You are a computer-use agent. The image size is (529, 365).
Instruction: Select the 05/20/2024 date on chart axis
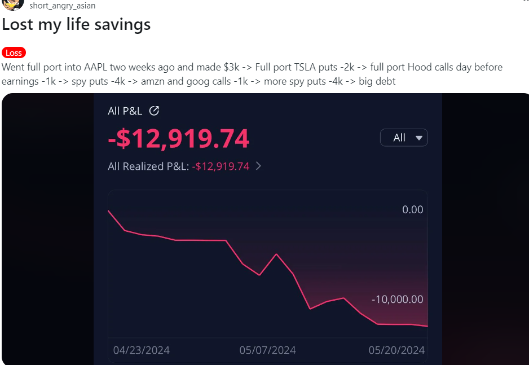(396, 350)
